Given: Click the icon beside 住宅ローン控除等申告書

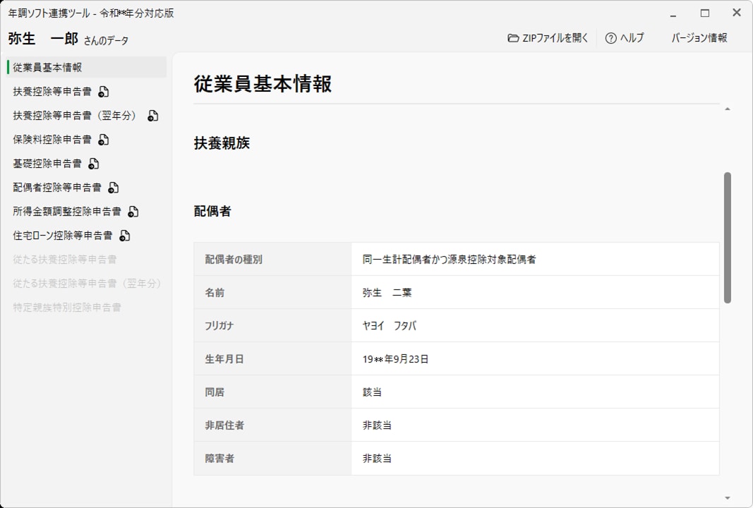Looking at the screenshot, I should [125, 236].
